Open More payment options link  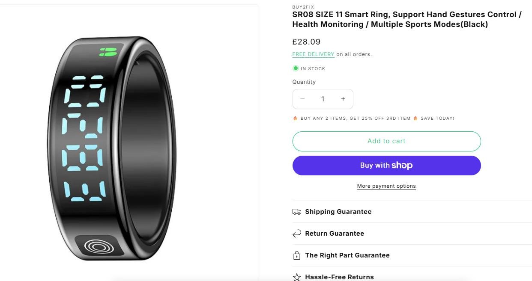click(x=386, y=186)
